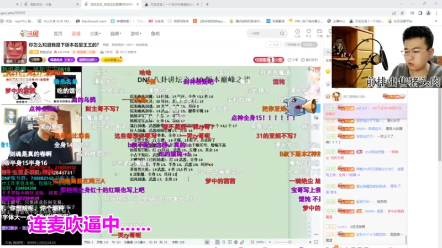Click the eye-protection mode icon

tap(207, 242)
